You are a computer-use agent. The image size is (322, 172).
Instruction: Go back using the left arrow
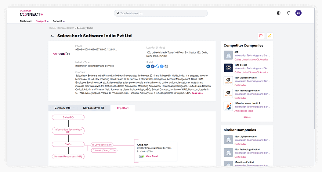[x=52, y=36]
